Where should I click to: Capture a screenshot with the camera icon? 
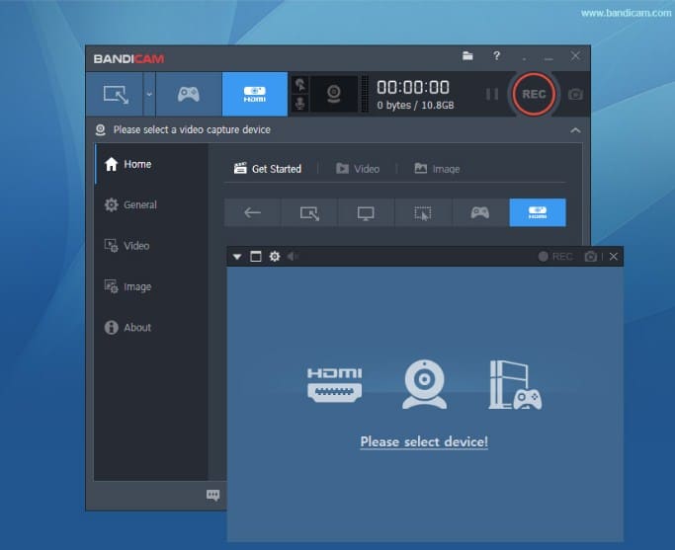click(x=575, y=94)
